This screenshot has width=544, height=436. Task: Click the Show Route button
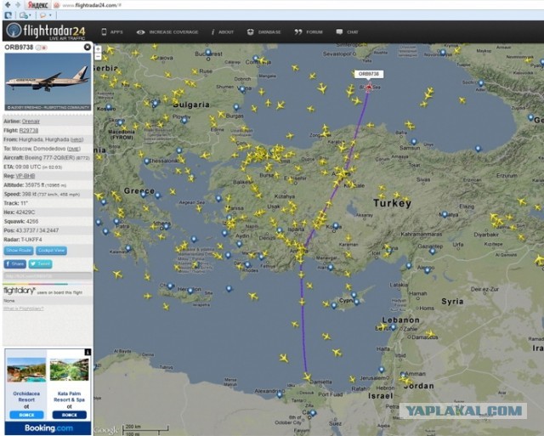[19, 251]
